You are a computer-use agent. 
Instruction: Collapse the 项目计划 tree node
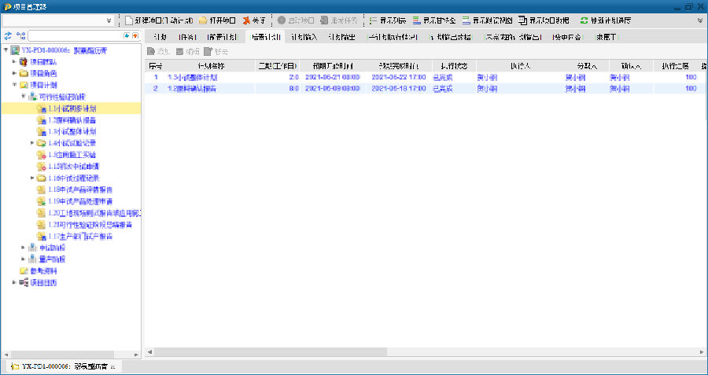pyautogui.click(x=14, y=85)
